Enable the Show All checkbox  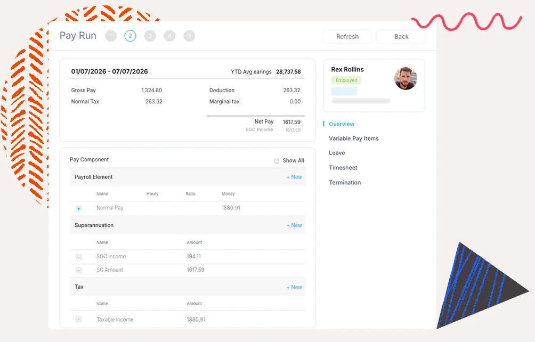click(277, 161)
